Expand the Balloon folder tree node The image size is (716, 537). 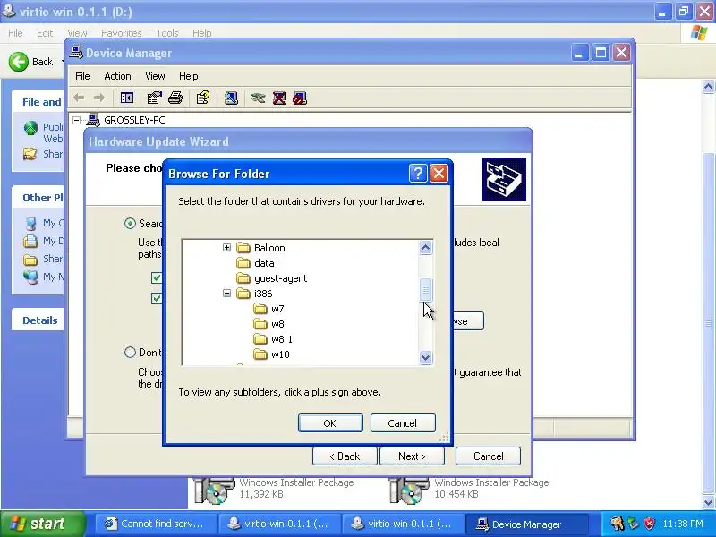(226, 248)
